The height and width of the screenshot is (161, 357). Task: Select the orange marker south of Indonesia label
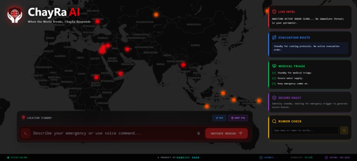[x=207, y=106]
